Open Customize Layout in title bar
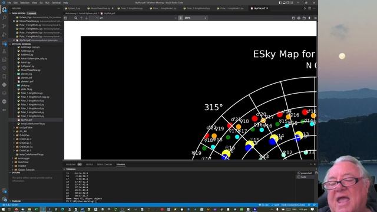 pos(292,2)
